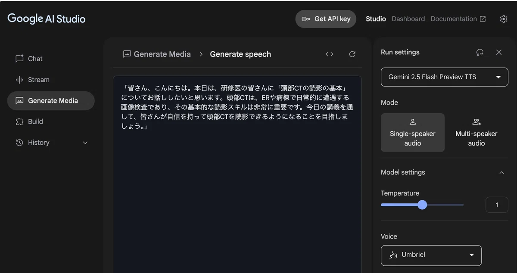Click the two-person icon in Mode
517x273 pixels.
(x=477, y=122)
